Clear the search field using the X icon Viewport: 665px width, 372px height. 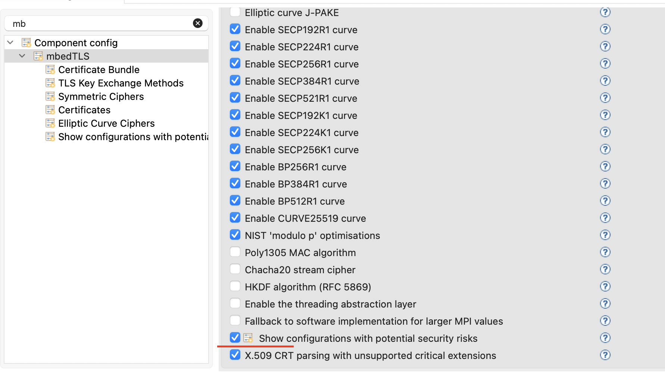coord(198,23)
